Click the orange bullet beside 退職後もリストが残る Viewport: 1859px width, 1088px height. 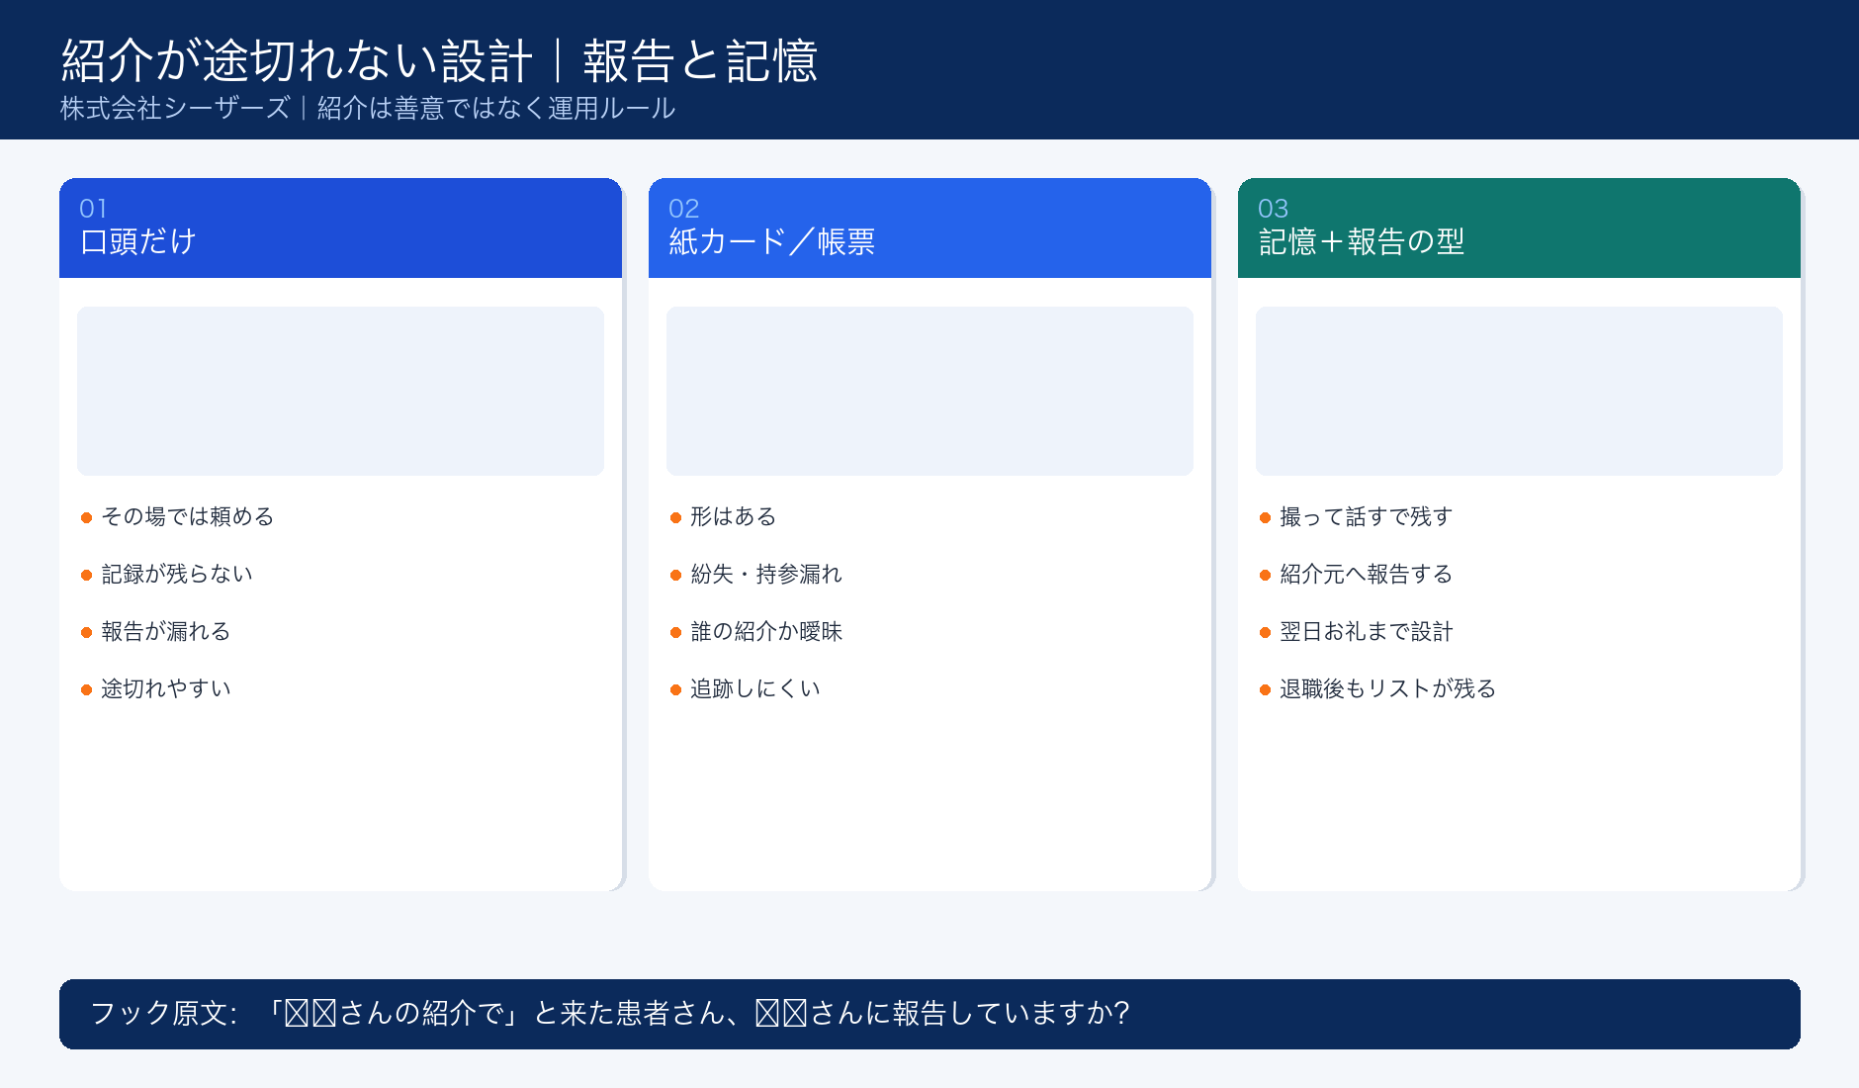coord(1265,689)
